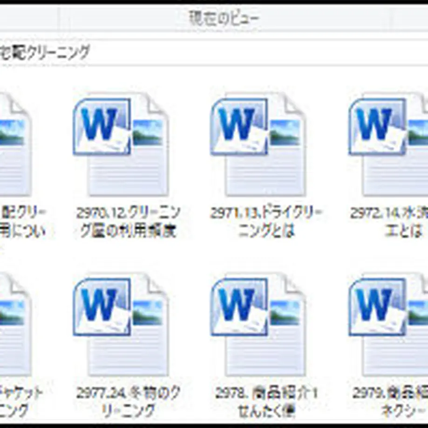Open the Word file 2971.13.ドライクリーニングとは
The height and width of the screenshot is (428, 428).
click(258, 144)
